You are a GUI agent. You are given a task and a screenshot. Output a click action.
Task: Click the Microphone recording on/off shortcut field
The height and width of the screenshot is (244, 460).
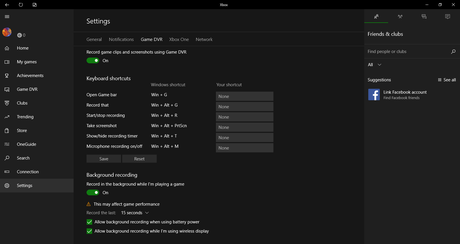tap(245, 148)
